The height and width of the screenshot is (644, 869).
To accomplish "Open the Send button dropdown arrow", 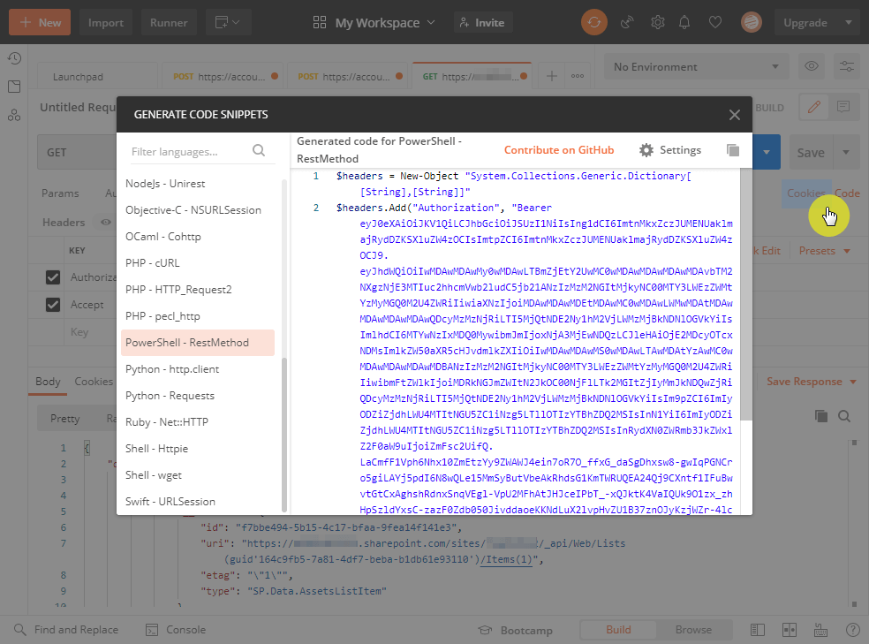I will click(767, 152).
